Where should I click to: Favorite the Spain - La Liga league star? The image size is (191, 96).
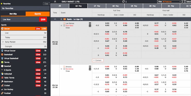pos(61,19)
